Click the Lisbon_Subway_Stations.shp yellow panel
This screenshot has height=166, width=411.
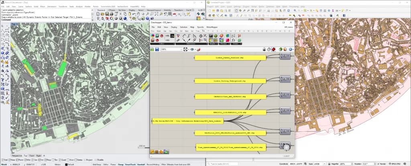(230, 58)
